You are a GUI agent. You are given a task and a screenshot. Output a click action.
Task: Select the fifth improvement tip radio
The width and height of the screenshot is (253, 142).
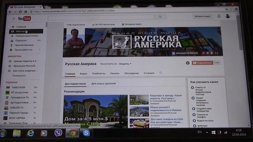(194, 121)
